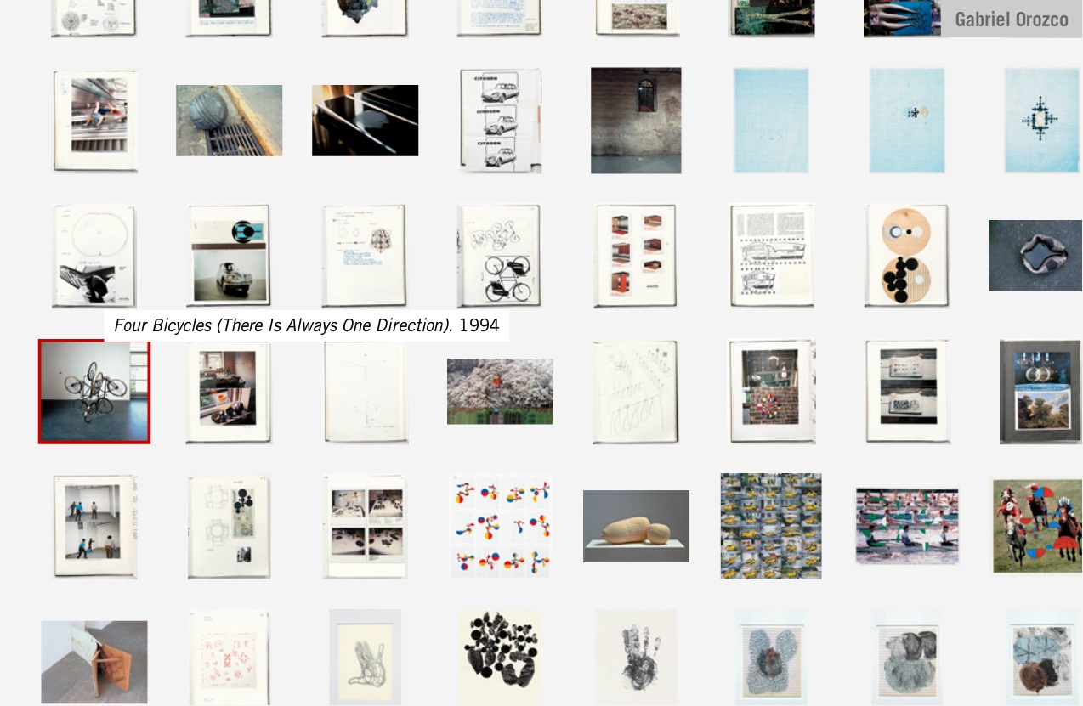Open the notebook page with people on stairs

click(x=95, y=121)
